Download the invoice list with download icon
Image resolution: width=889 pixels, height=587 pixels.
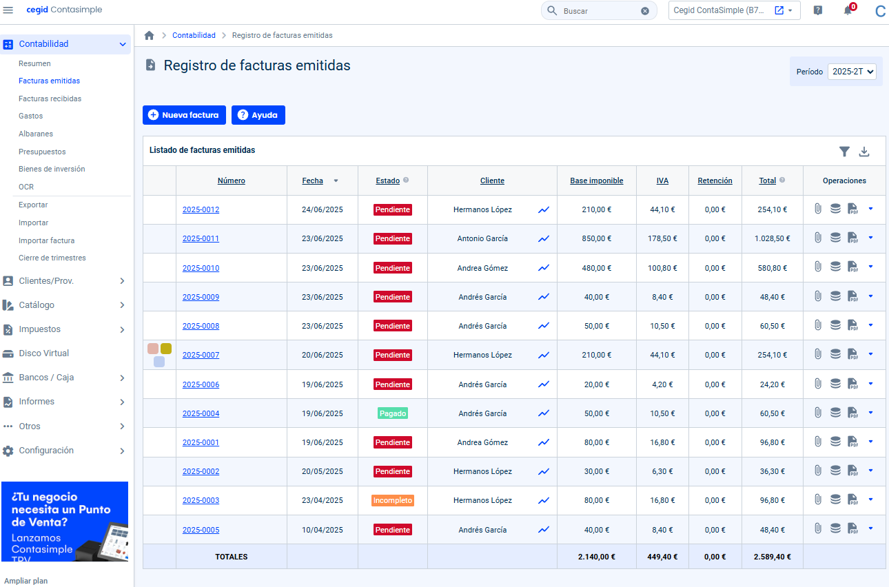864,152
